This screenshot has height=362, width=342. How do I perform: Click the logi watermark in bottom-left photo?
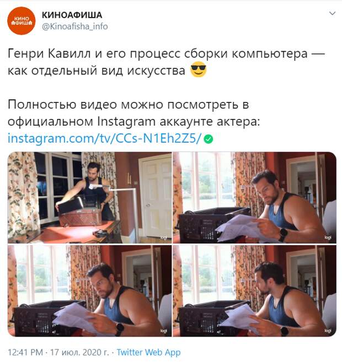tap(164, 331)
